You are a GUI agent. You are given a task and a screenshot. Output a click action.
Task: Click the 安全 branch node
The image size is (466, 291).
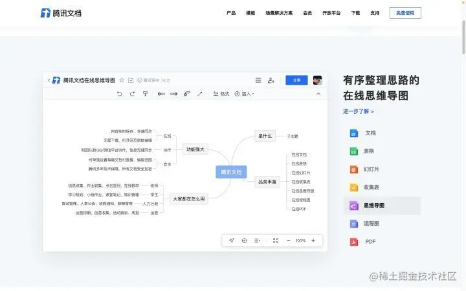click(168, 164)
